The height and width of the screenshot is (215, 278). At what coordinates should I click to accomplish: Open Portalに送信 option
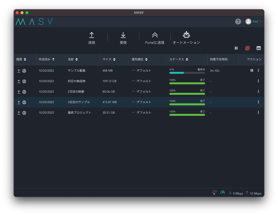(155, 38)
